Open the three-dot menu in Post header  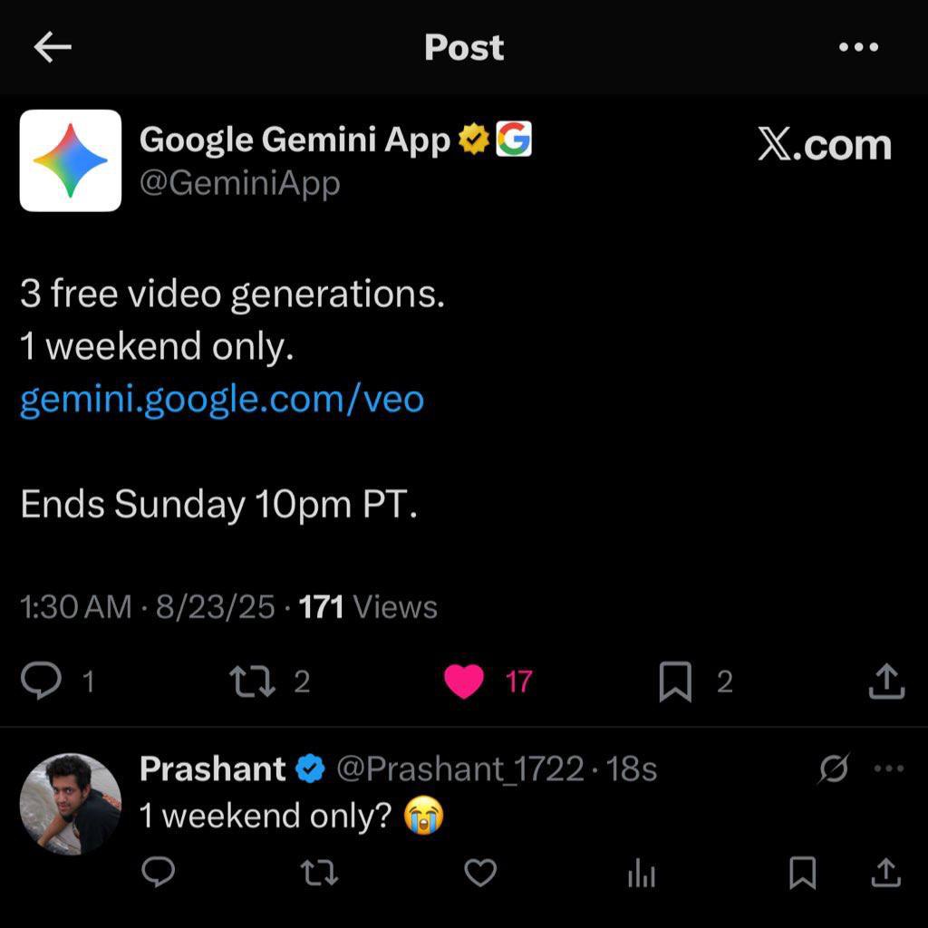[858, 48]
